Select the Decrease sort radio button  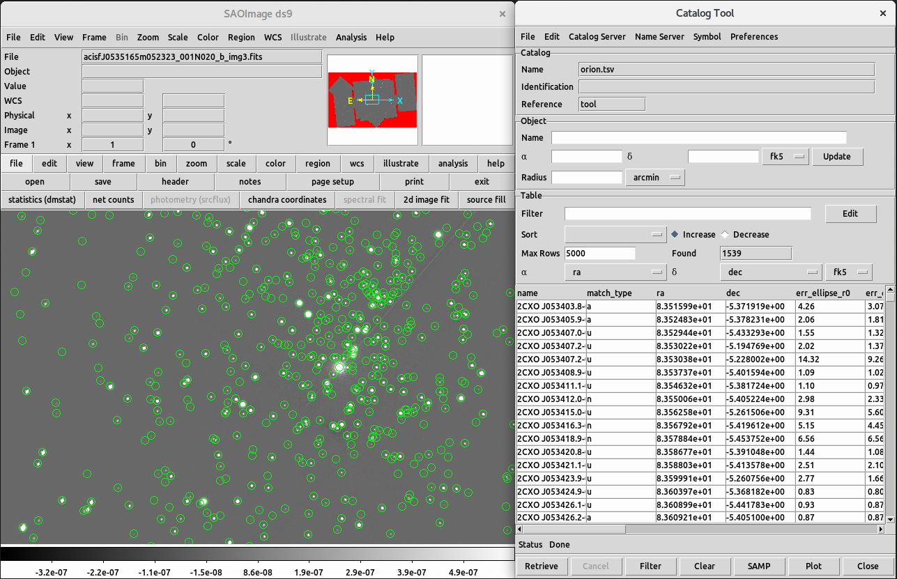coord(725,235)
